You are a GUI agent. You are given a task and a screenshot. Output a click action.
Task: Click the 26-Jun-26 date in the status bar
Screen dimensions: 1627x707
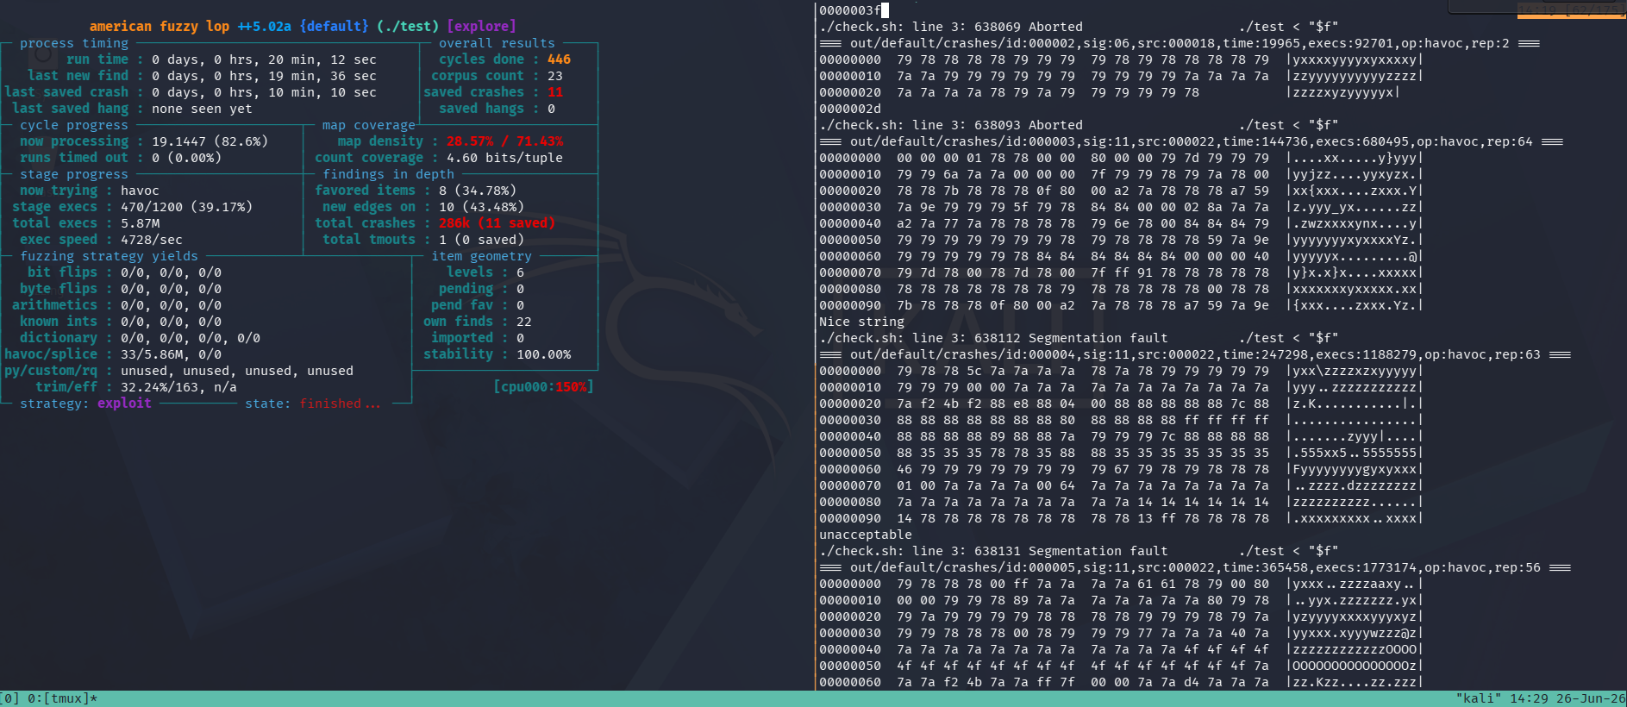pos(1591,698)
